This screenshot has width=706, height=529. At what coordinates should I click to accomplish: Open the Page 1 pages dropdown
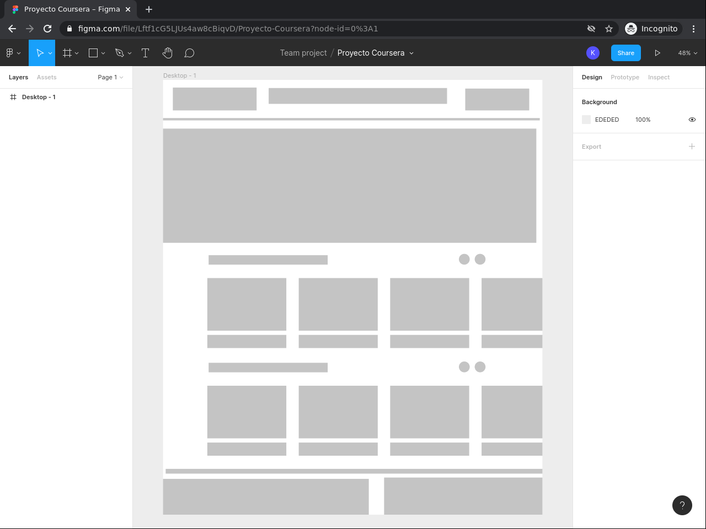(x=110, y=77)
